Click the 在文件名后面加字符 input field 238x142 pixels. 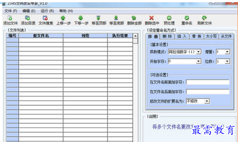(x=208, y=92)
